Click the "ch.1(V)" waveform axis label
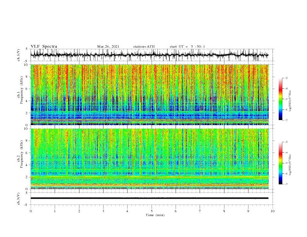 coord(19,55)
